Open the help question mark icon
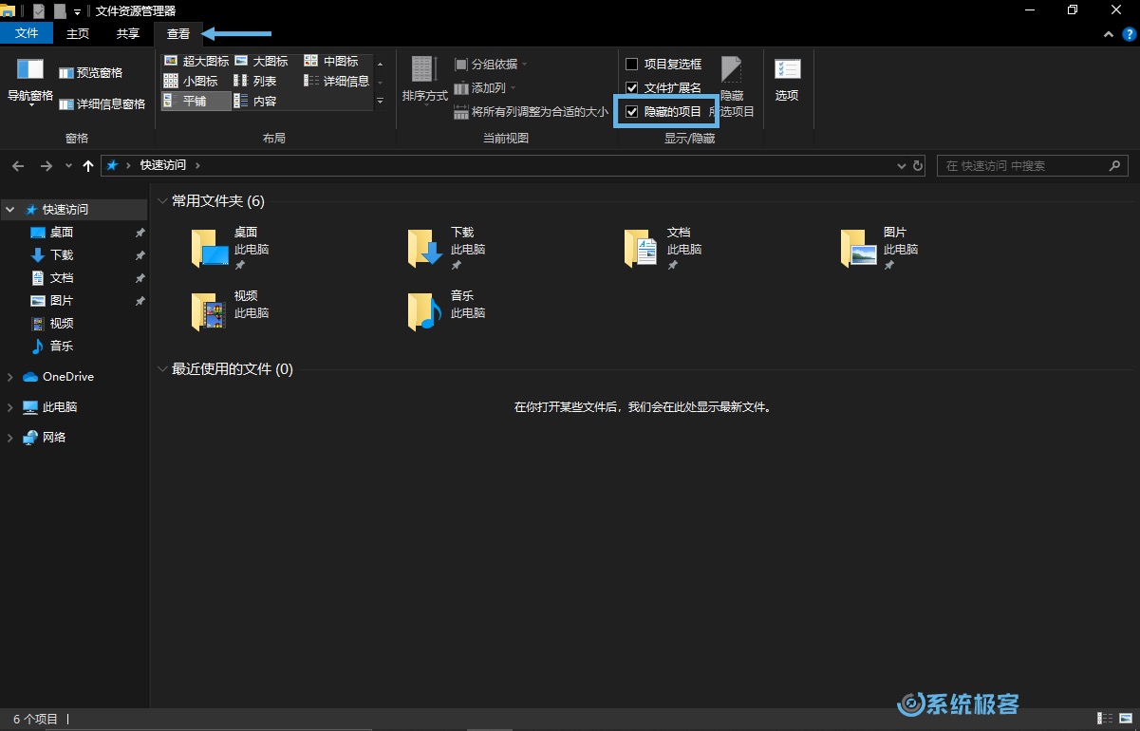The image size is (1140, 731). point(1129,33)
